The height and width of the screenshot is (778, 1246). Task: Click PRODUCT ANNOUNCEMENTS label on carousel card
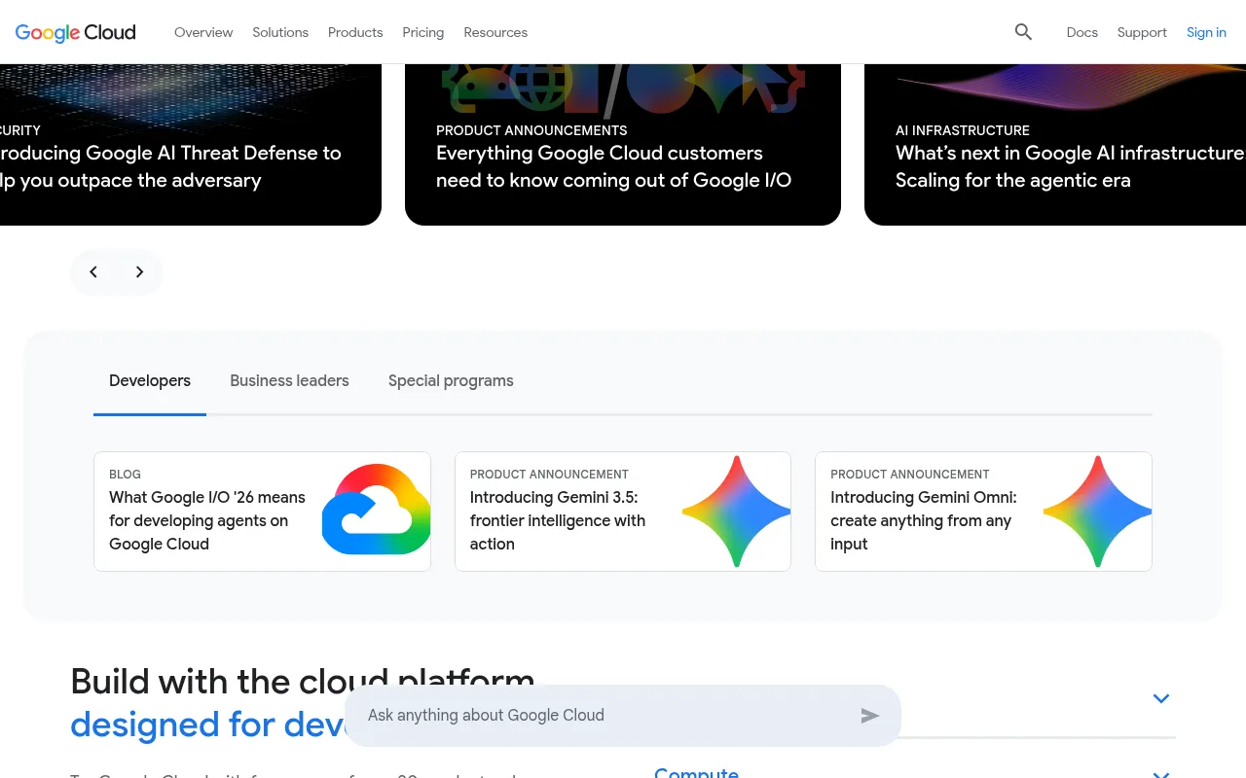click(x=531, y=130)
